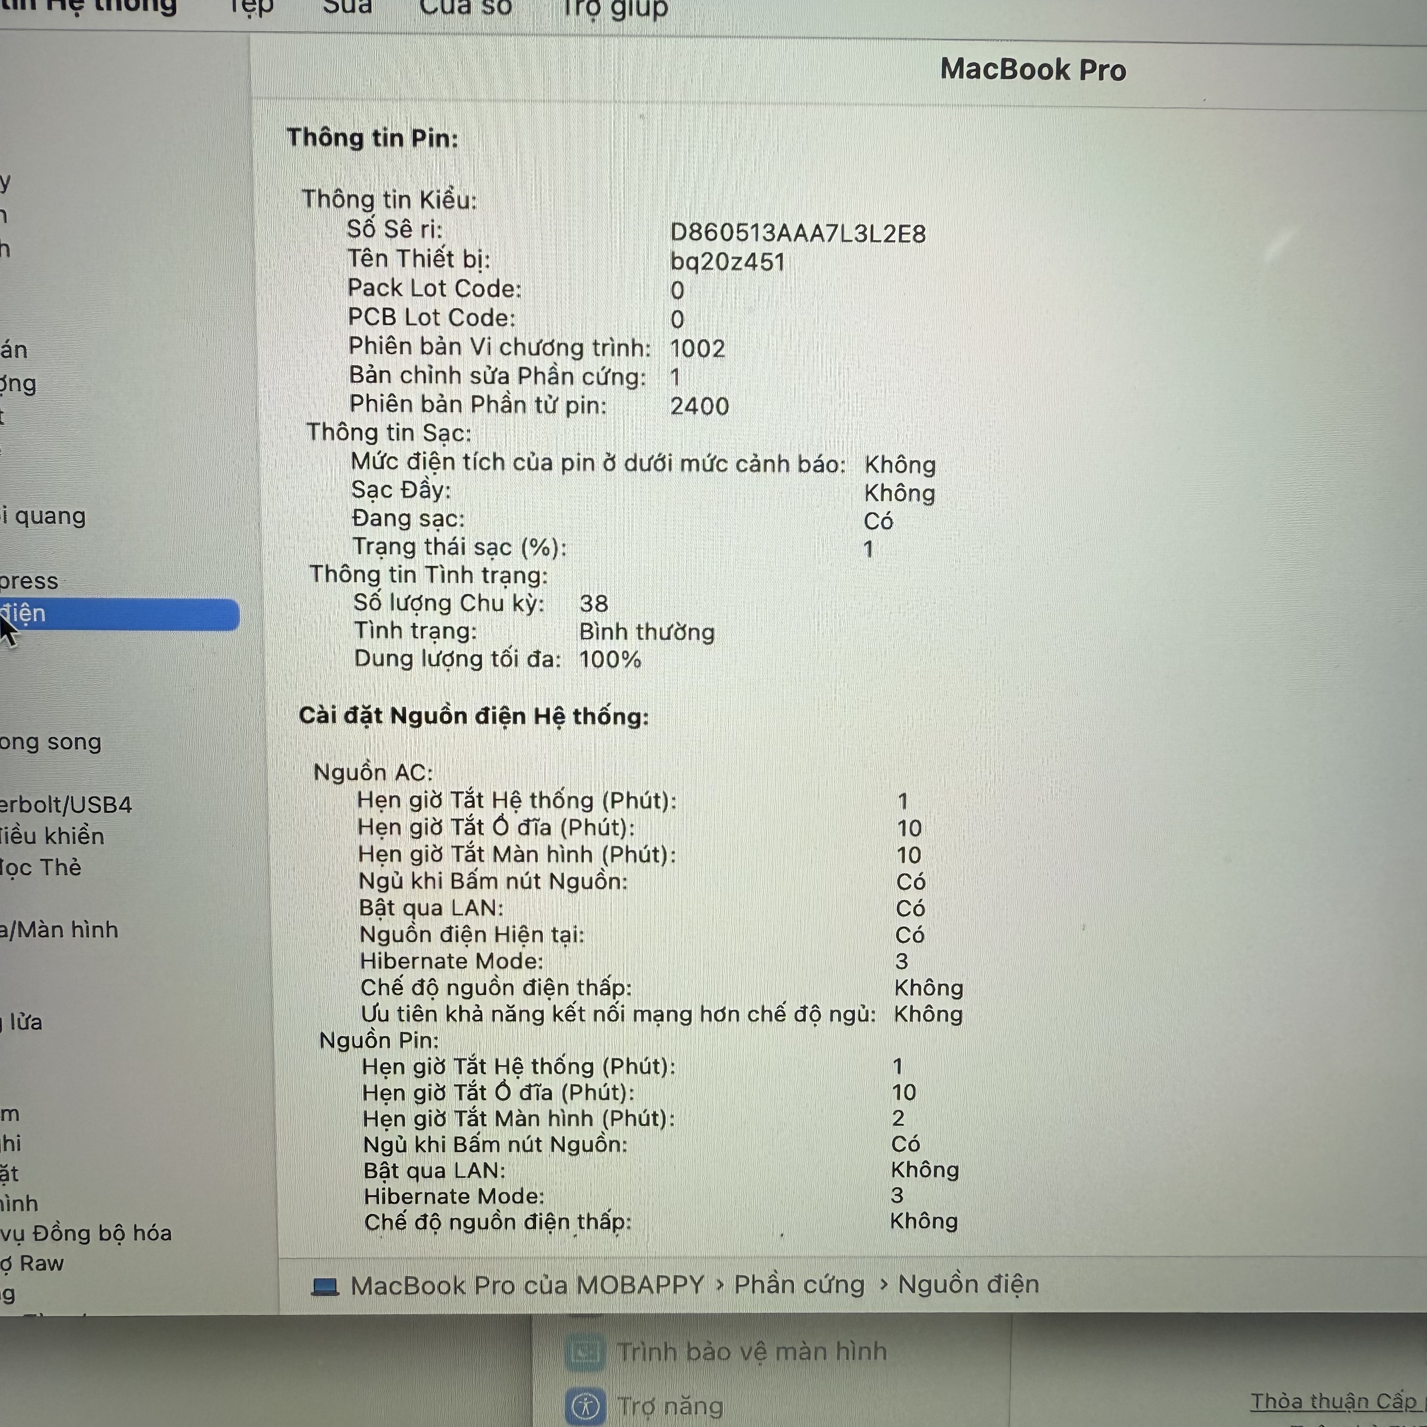Image resolution: width=1427 pixels, height=1427 pixels.
Task: Click the PCB Lot Code label
Action: (431, 318)
